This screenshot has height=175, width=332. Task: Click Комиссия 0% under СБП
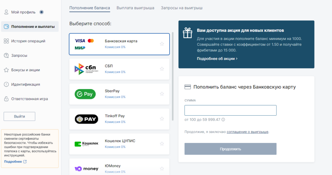pyautogui.click(x=115, y=72)
